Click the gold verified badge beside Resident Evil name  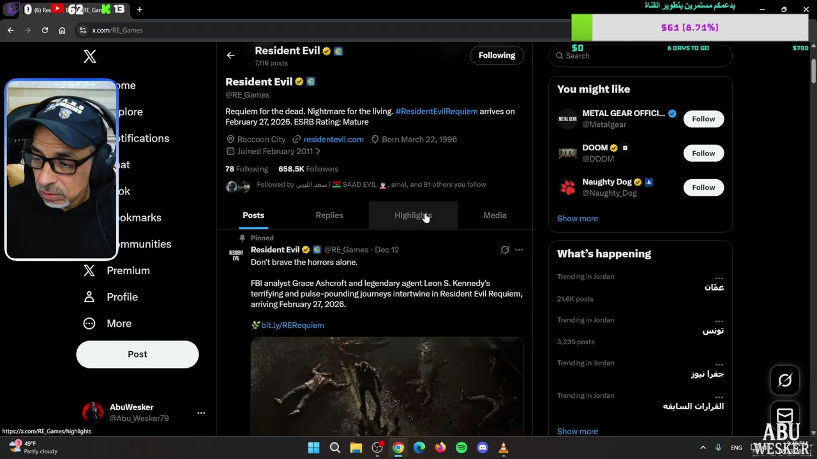pyautogui.click(x=299, y=82)
